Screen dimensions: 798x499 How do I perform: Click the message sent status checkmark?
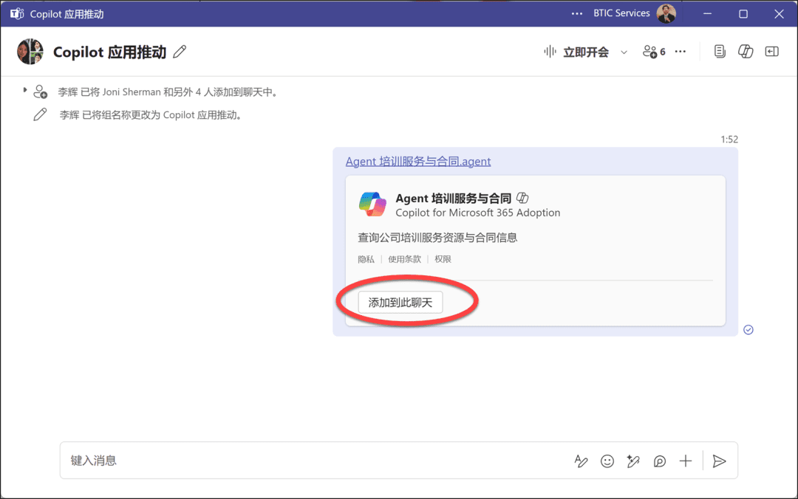click(748, 330)
